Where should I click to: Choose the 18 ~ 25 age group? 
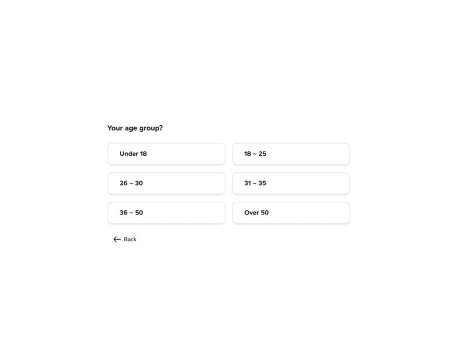tap(291, 154)
